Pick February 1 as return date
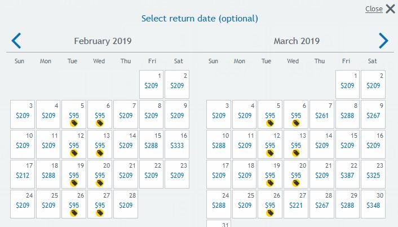 tap(151, 84)
